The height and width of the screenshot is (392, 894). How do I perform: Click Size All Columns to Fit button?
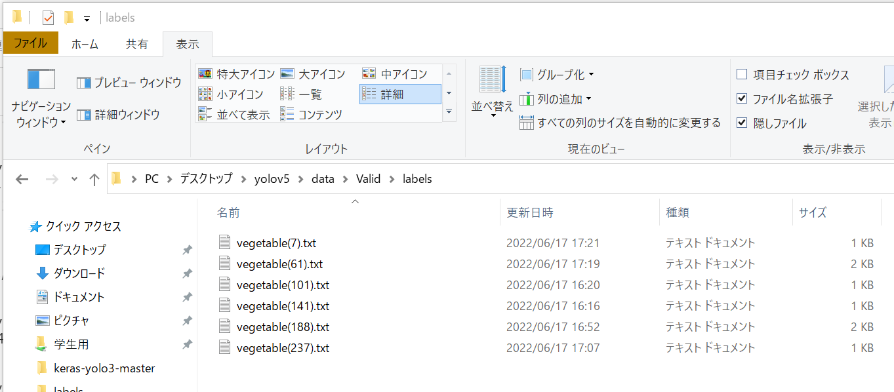(x=620, y=123)
